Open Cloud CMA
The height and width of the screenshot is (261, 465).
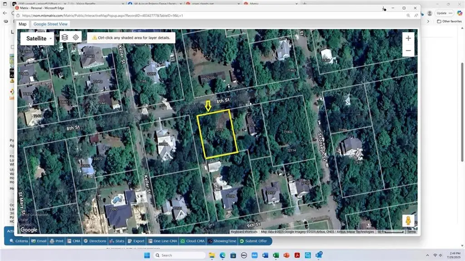pyautogui.click(x=193, y=241)
